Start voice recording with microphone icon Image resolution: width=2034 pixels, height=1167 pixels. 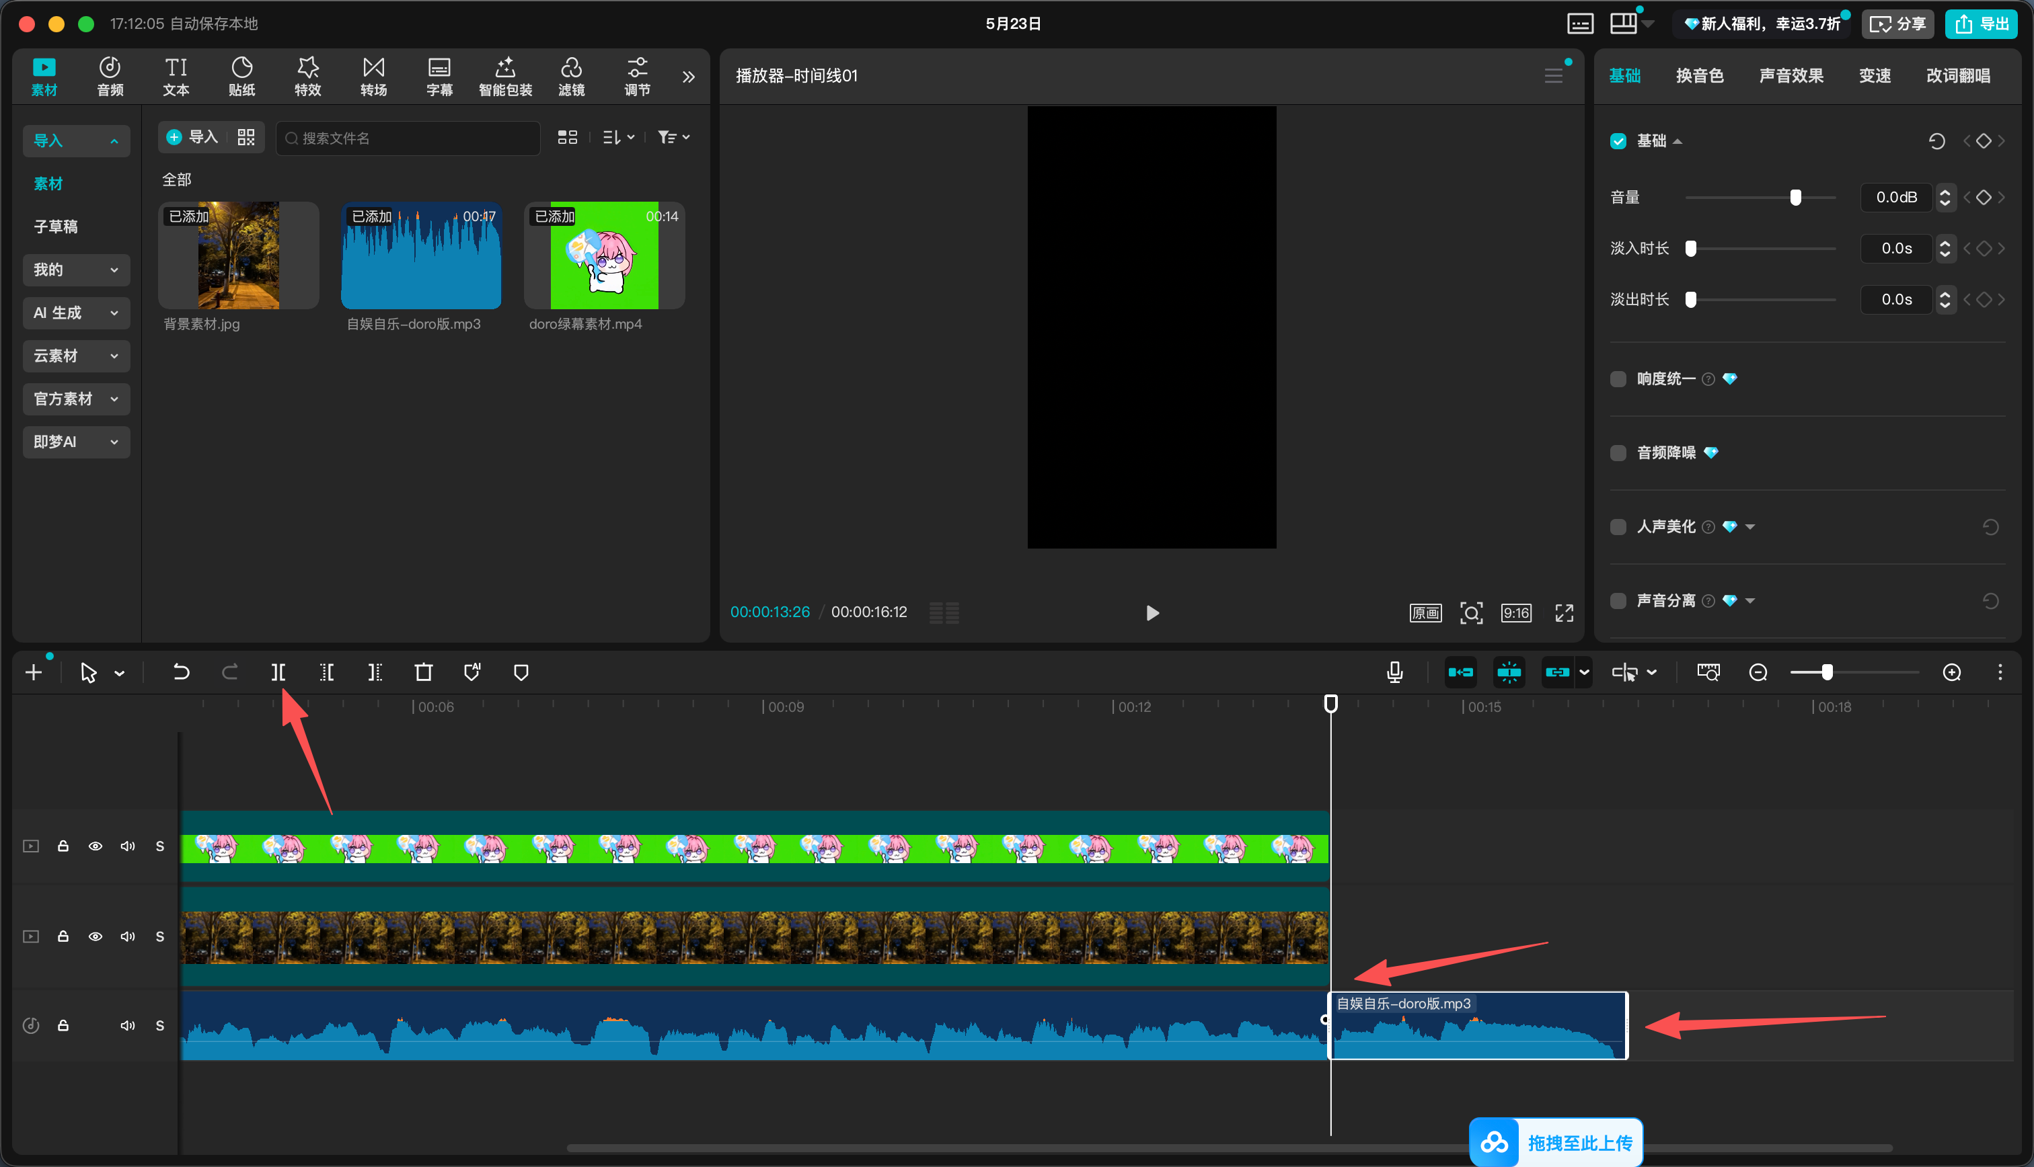(x=1395, y=672)
